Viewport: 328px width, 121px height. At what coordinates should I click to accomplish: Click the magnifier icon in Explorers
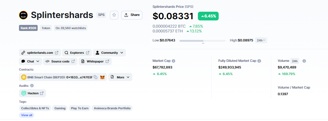(x=66, y=53)
